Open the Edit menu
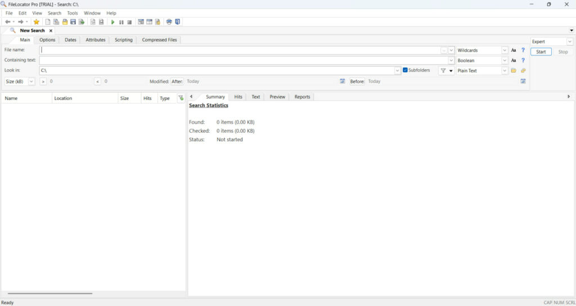Image resolution: width=576 pixels, height=306 pixels. click(x=22, y=13)
